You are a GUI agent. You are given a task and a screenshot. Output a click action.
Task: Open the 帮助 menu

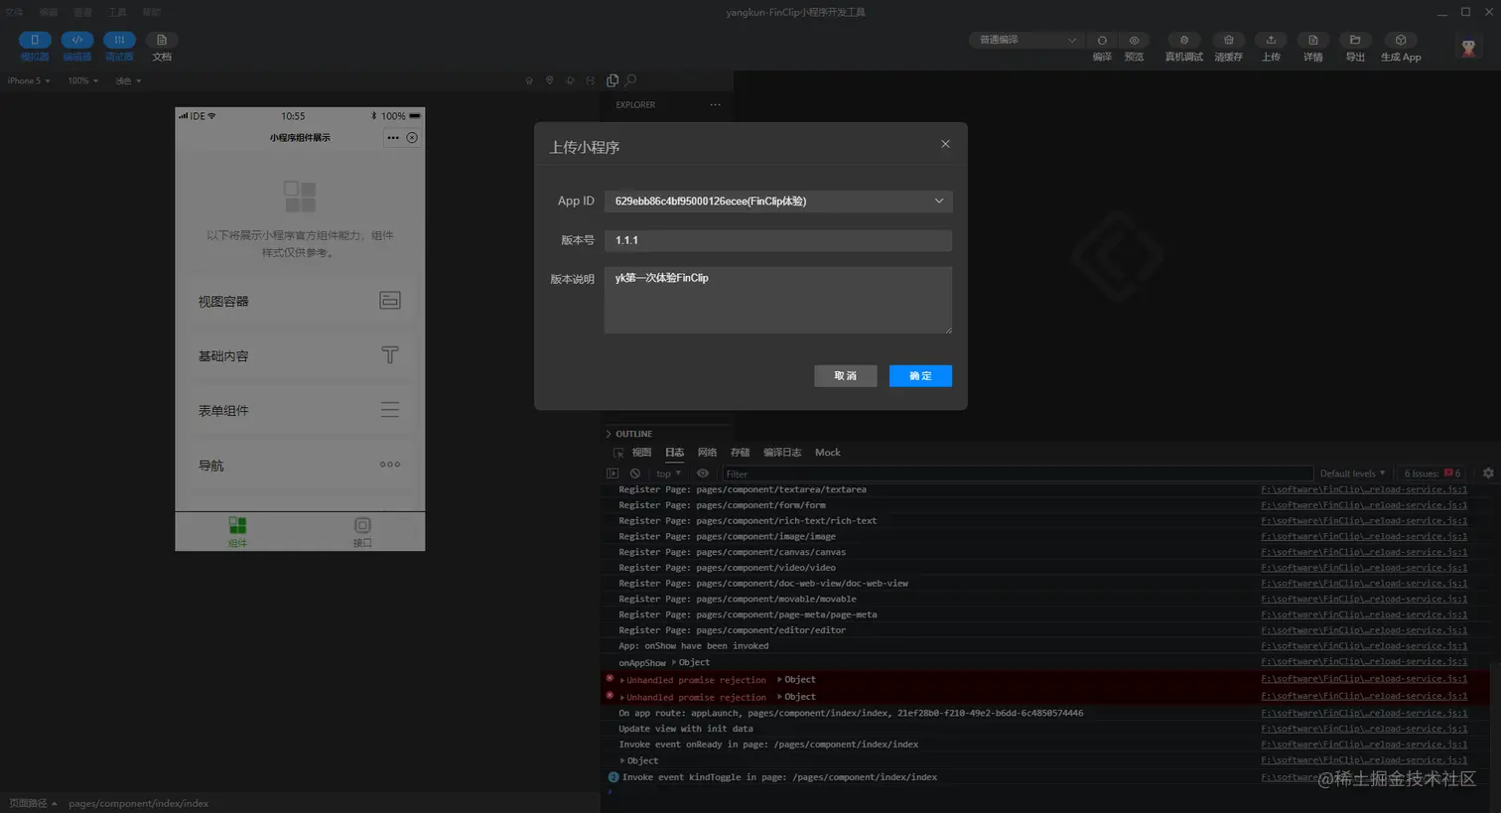[151, 12]
